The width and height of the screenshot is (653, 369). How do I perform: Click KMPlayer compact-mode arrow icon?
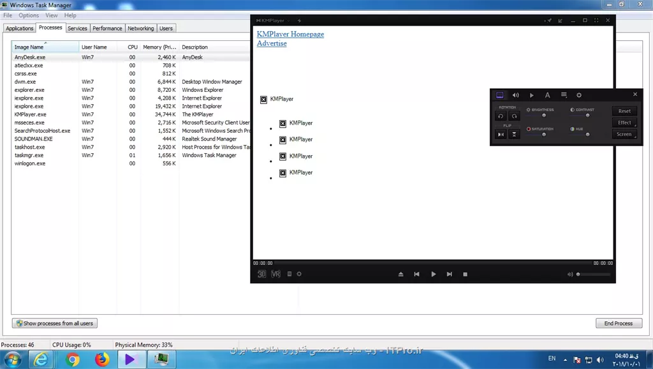(560, 20)
